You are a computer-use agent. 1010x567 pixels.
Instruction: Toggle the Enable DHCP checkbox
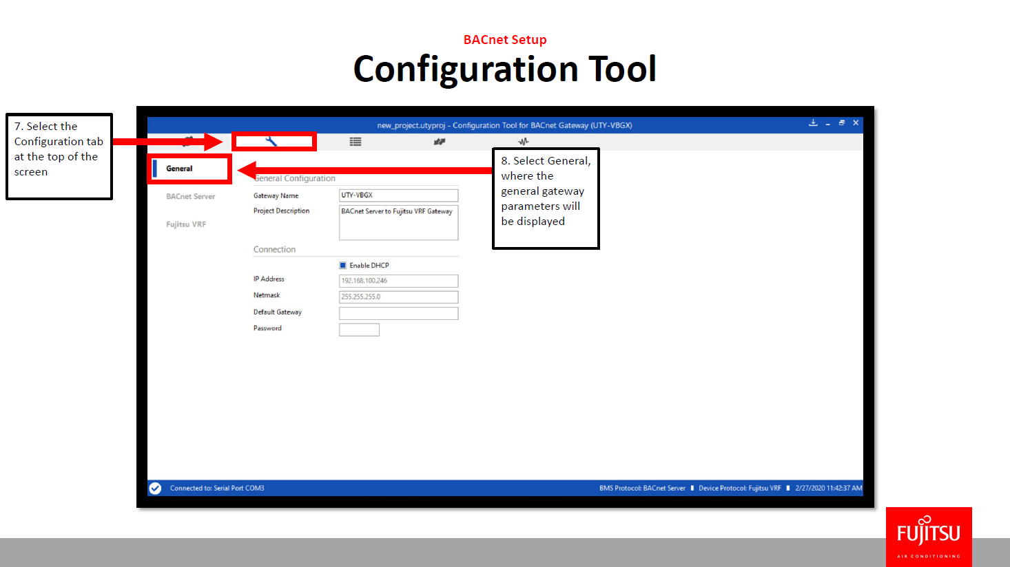pyautogui.click(x=343, y=265)
